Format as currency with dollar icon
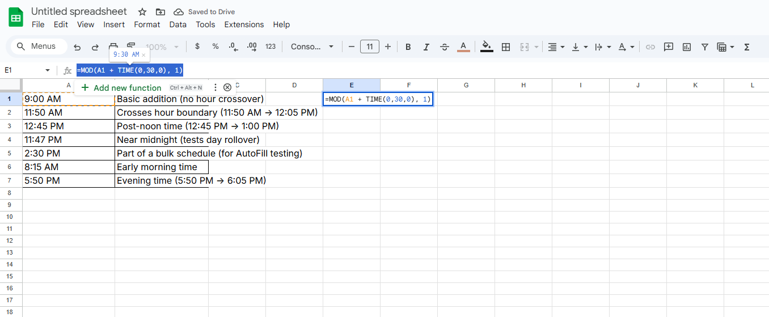 point(197,47)
